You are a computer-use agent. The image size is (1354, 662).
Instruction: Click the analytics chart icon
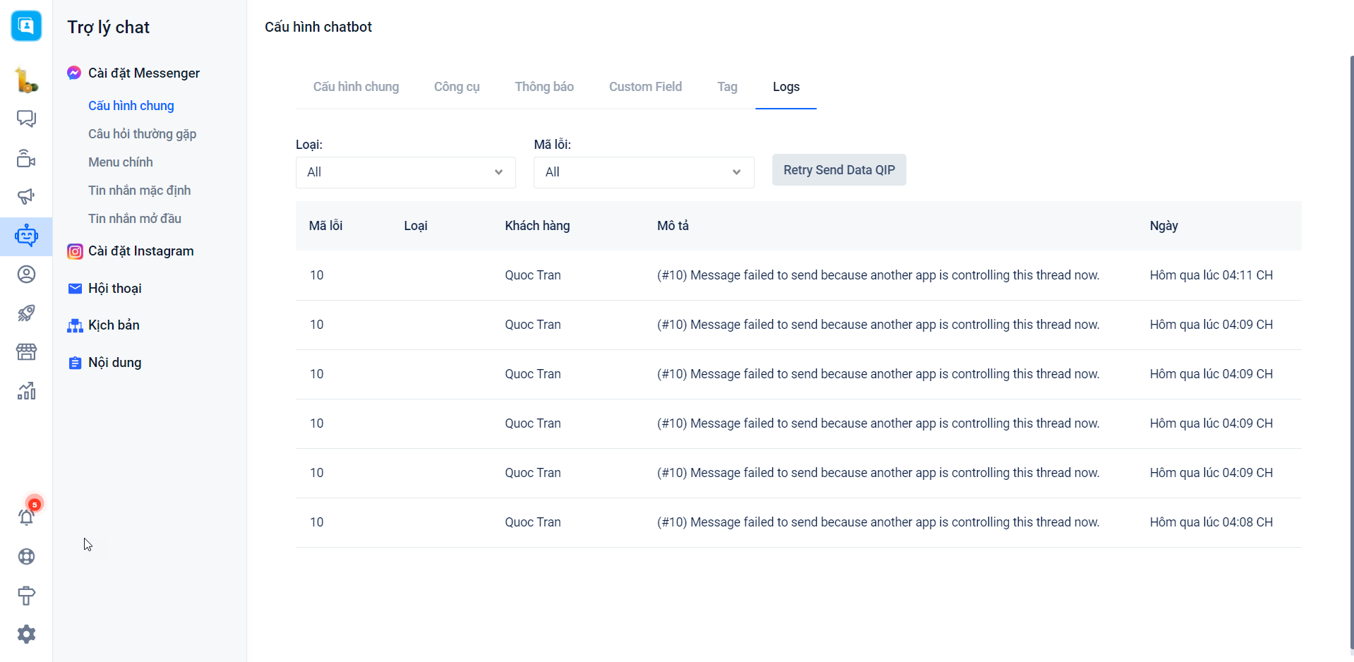click(26, 391)
